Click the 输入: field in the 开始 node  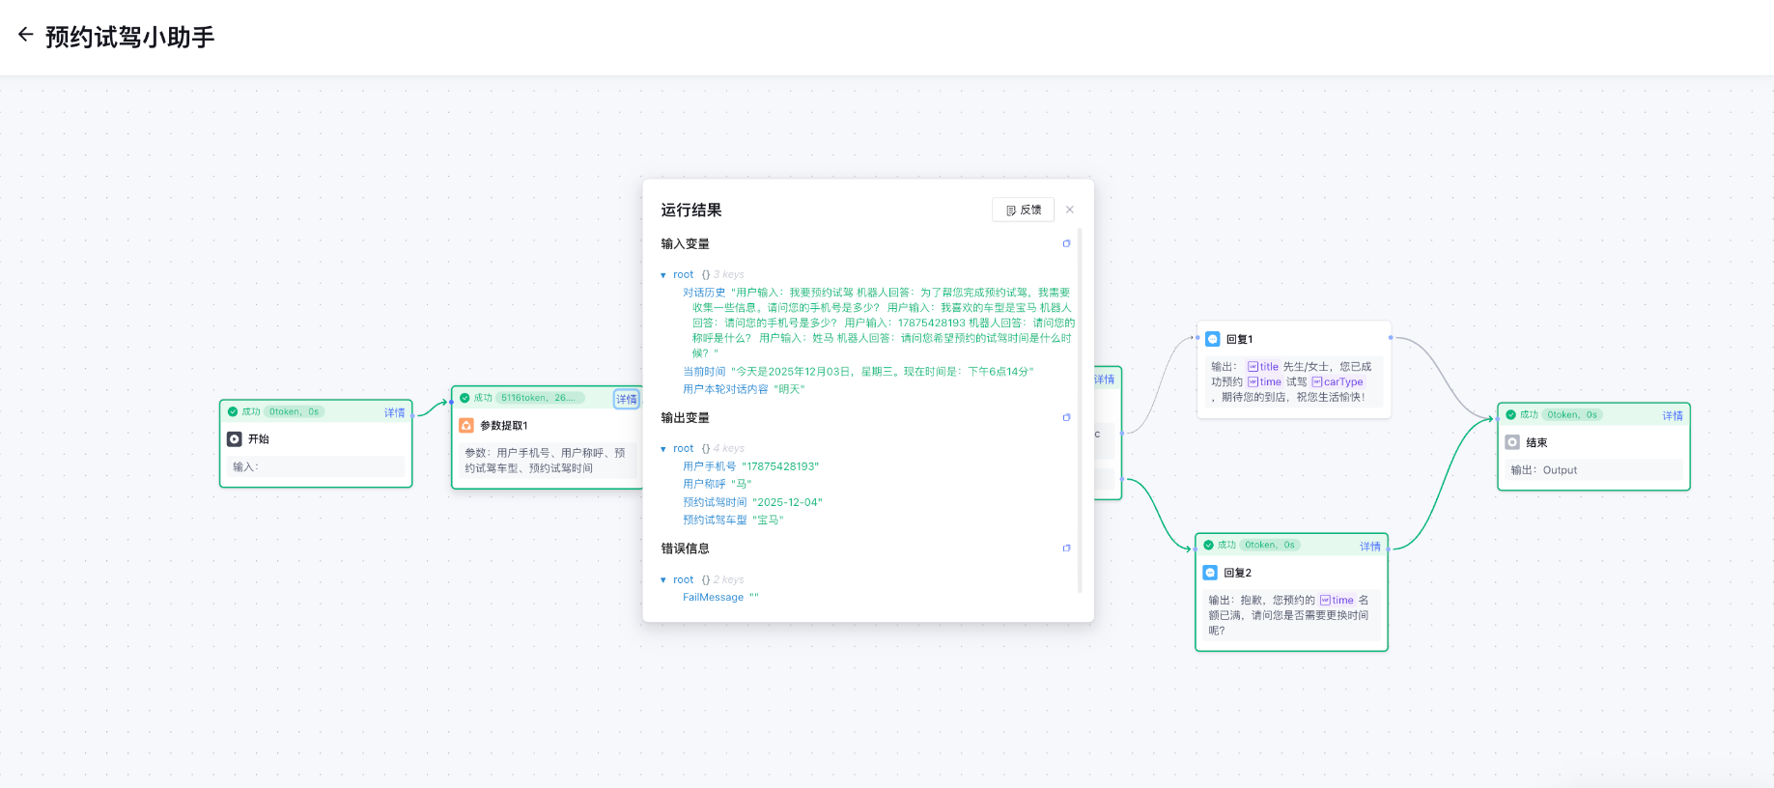coord(316,466)
